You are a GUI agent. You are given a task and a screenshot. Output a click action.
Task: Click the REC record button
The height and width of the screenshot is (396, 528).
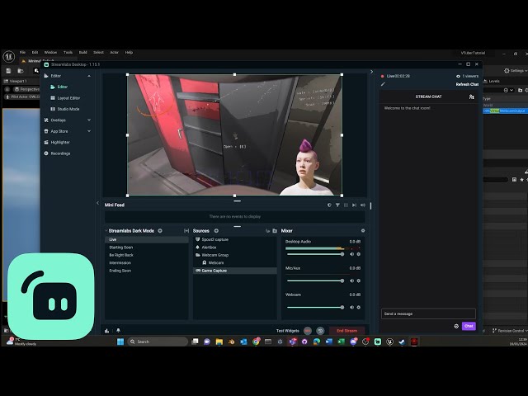coord(308,331)
